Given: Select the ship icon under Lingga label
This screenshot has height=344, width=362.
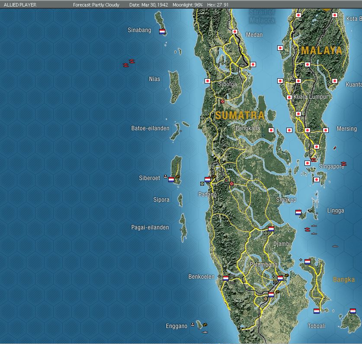Looking at the screenshot, I should [x=335, y=213].
